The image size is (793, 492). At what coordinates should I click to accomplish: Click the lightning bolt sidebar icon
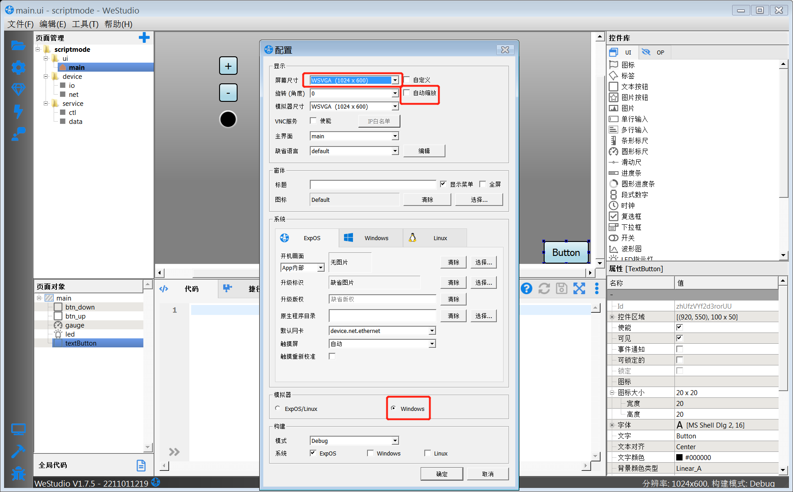[18, 111]
